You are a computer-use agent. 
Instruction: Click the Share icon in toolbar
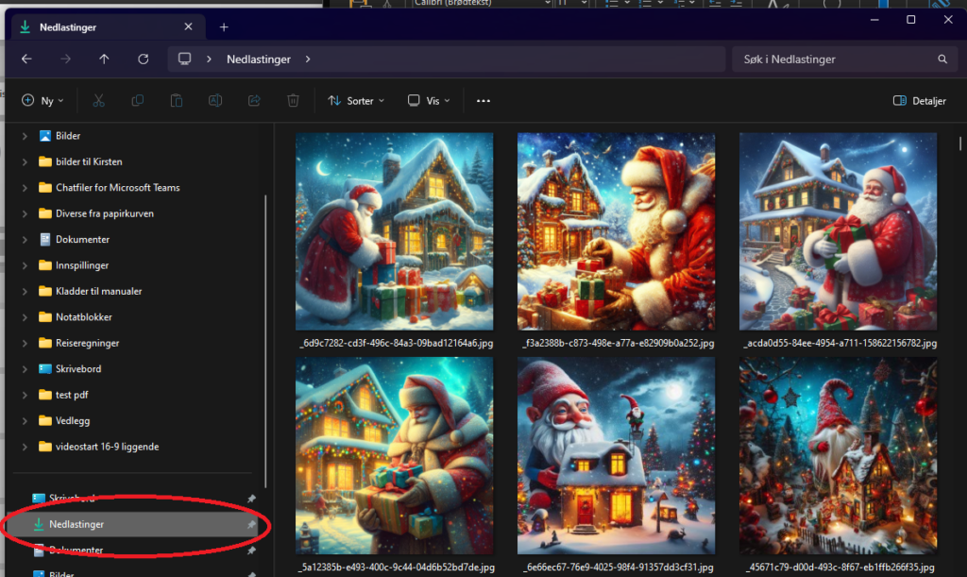[254, 101]
